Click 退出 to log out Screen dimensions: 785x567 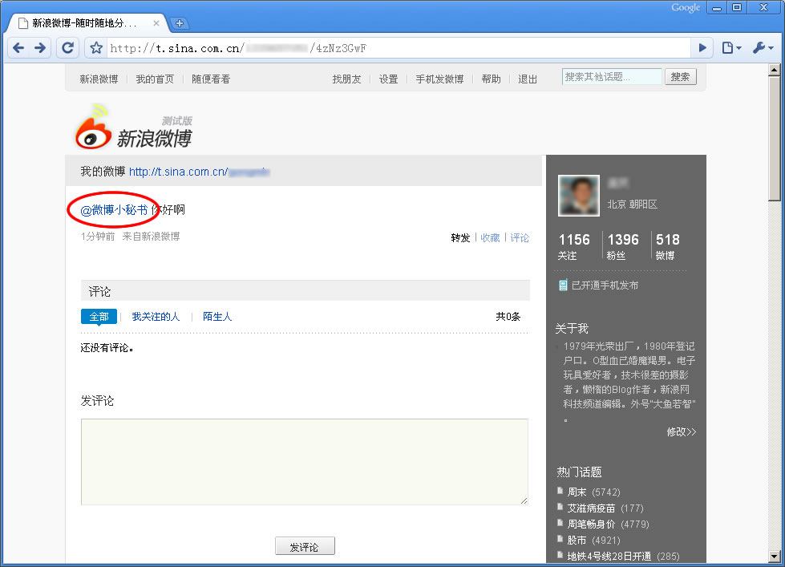[x=527, y=79]
